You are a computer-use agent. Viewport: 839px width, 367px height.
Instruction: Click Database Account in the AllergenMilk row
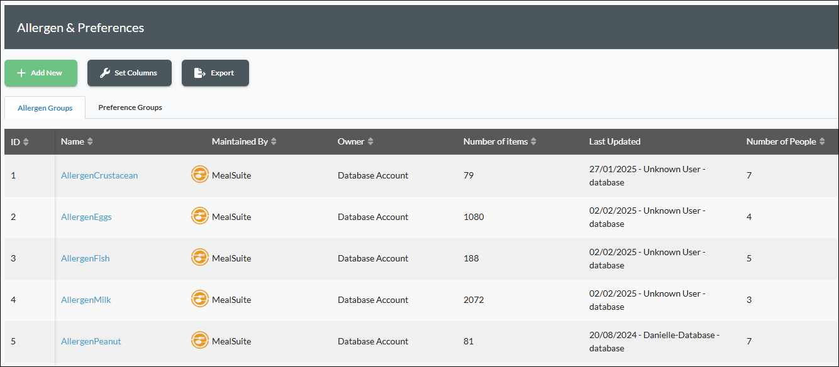pos(373,300)
